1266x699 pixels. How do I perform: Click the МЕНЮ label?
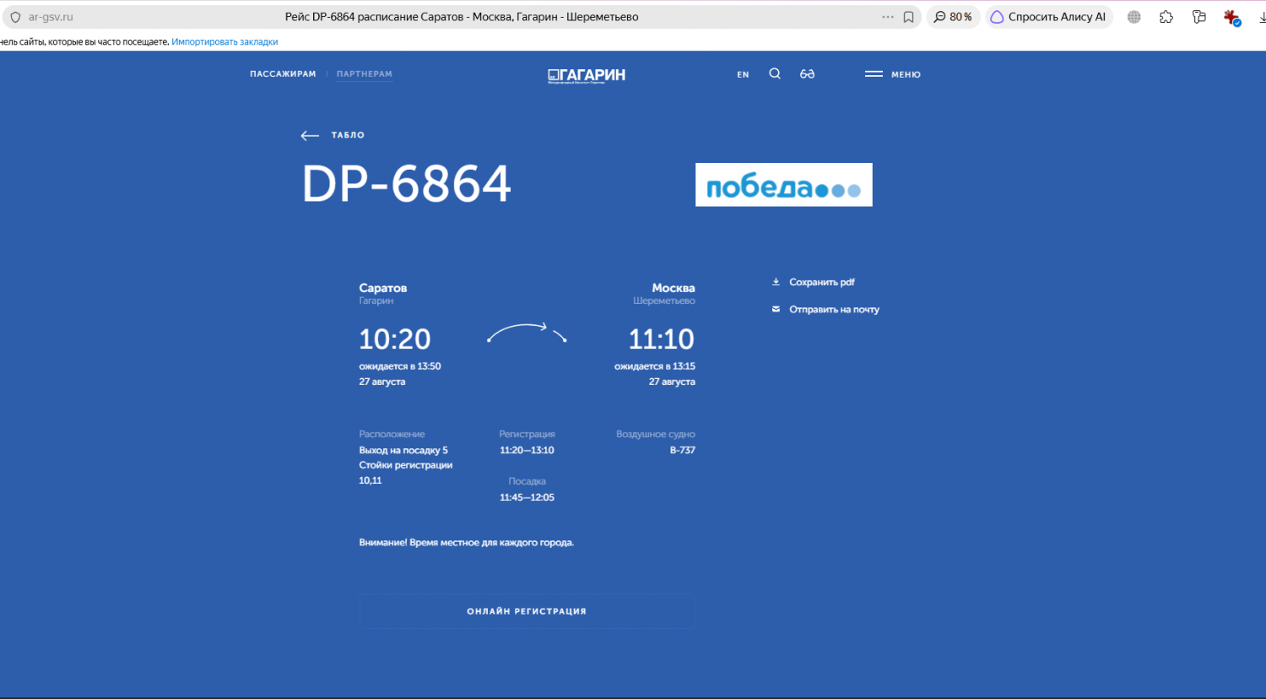tap(906, 74)
